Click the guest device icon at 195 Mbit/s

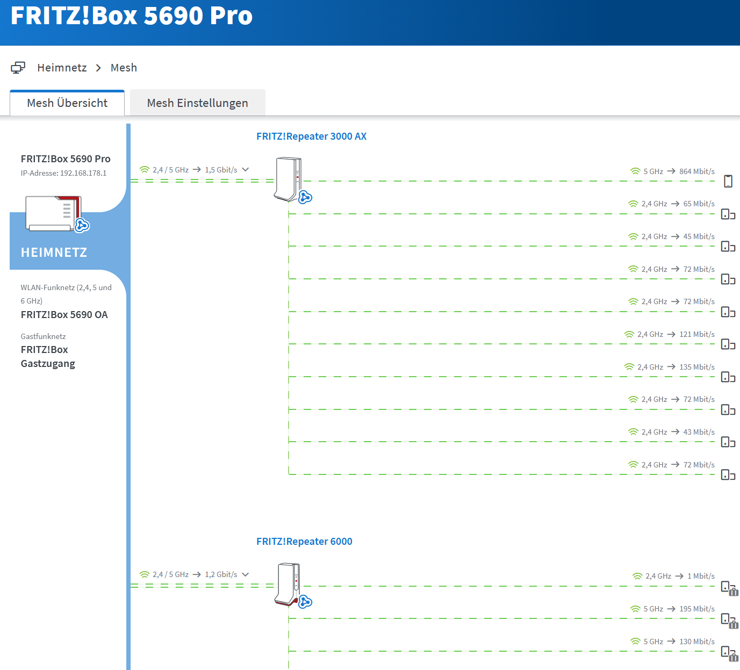(x=729, y=621)
